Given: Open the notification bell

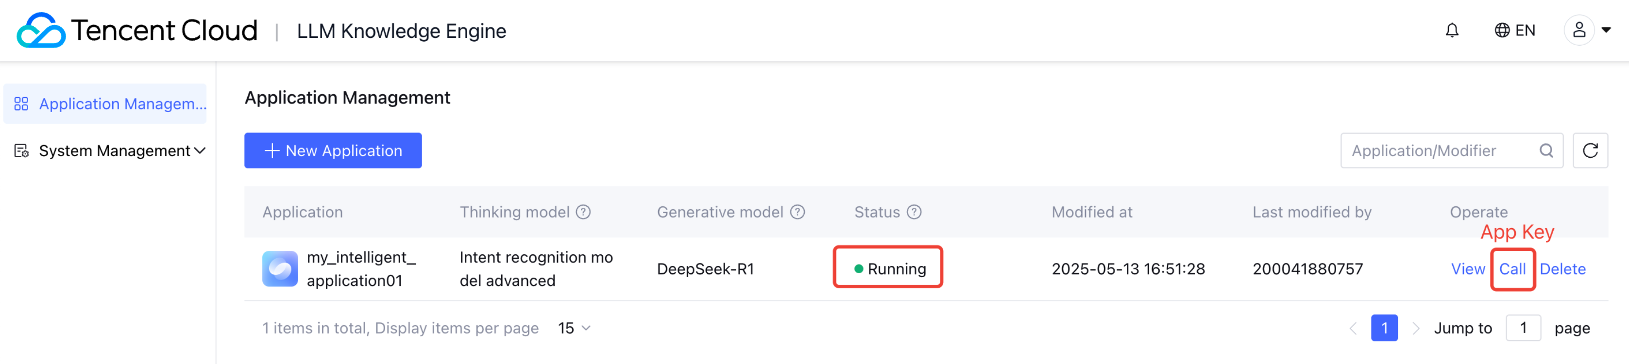Looking at the screenshot, I should tap(1452, 30).
